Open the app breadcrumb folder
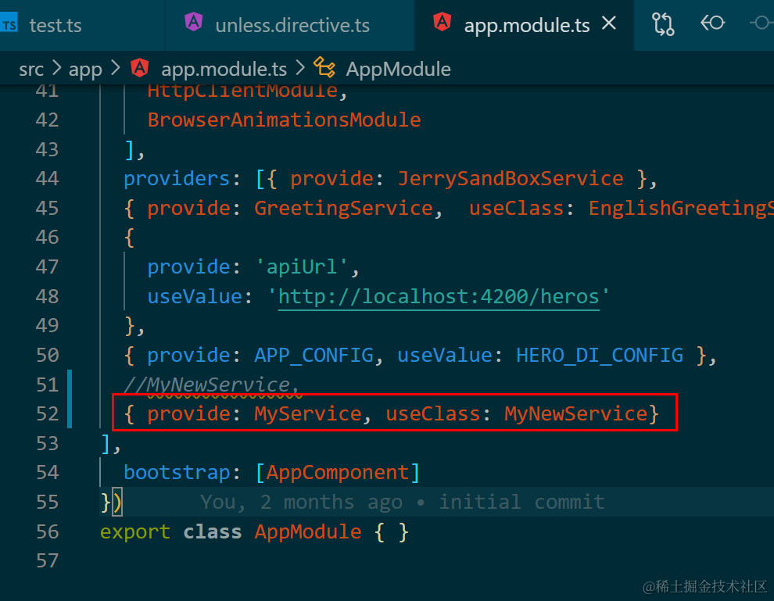Viewport: 774px width, 601px height. pos(85,69)
